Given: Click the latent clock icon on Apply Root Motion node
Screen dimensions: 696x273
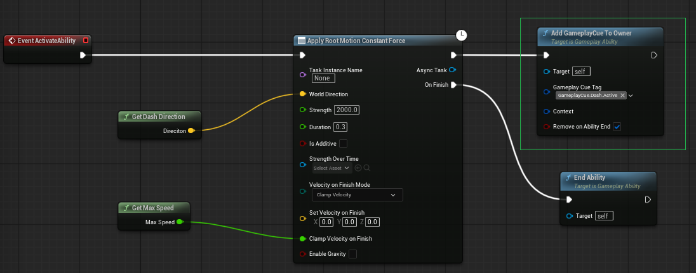Looking at the screenshot, I should pos(462,35).
